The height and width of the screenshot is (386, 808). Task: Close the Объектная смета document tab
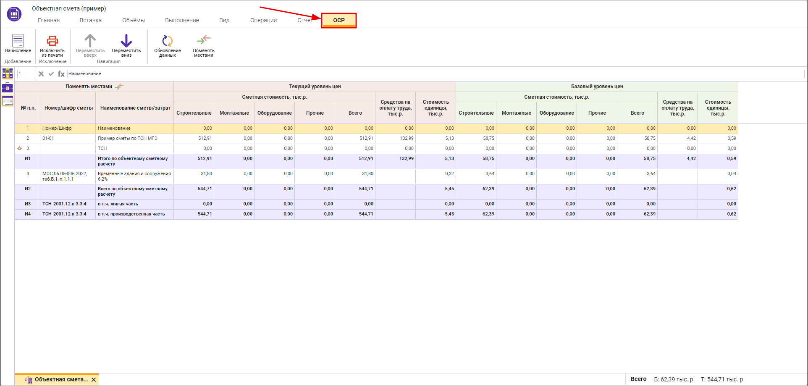[94, 380]
